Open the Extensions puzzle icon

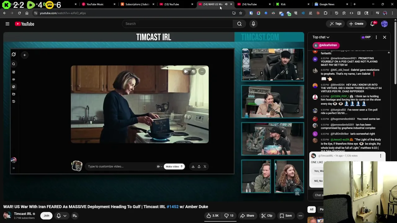pos(325,13)
